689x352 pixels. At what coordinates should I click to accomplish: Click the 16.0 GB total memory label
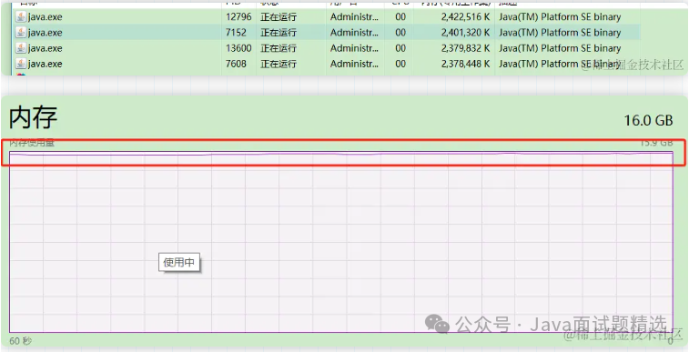[649, 120]
